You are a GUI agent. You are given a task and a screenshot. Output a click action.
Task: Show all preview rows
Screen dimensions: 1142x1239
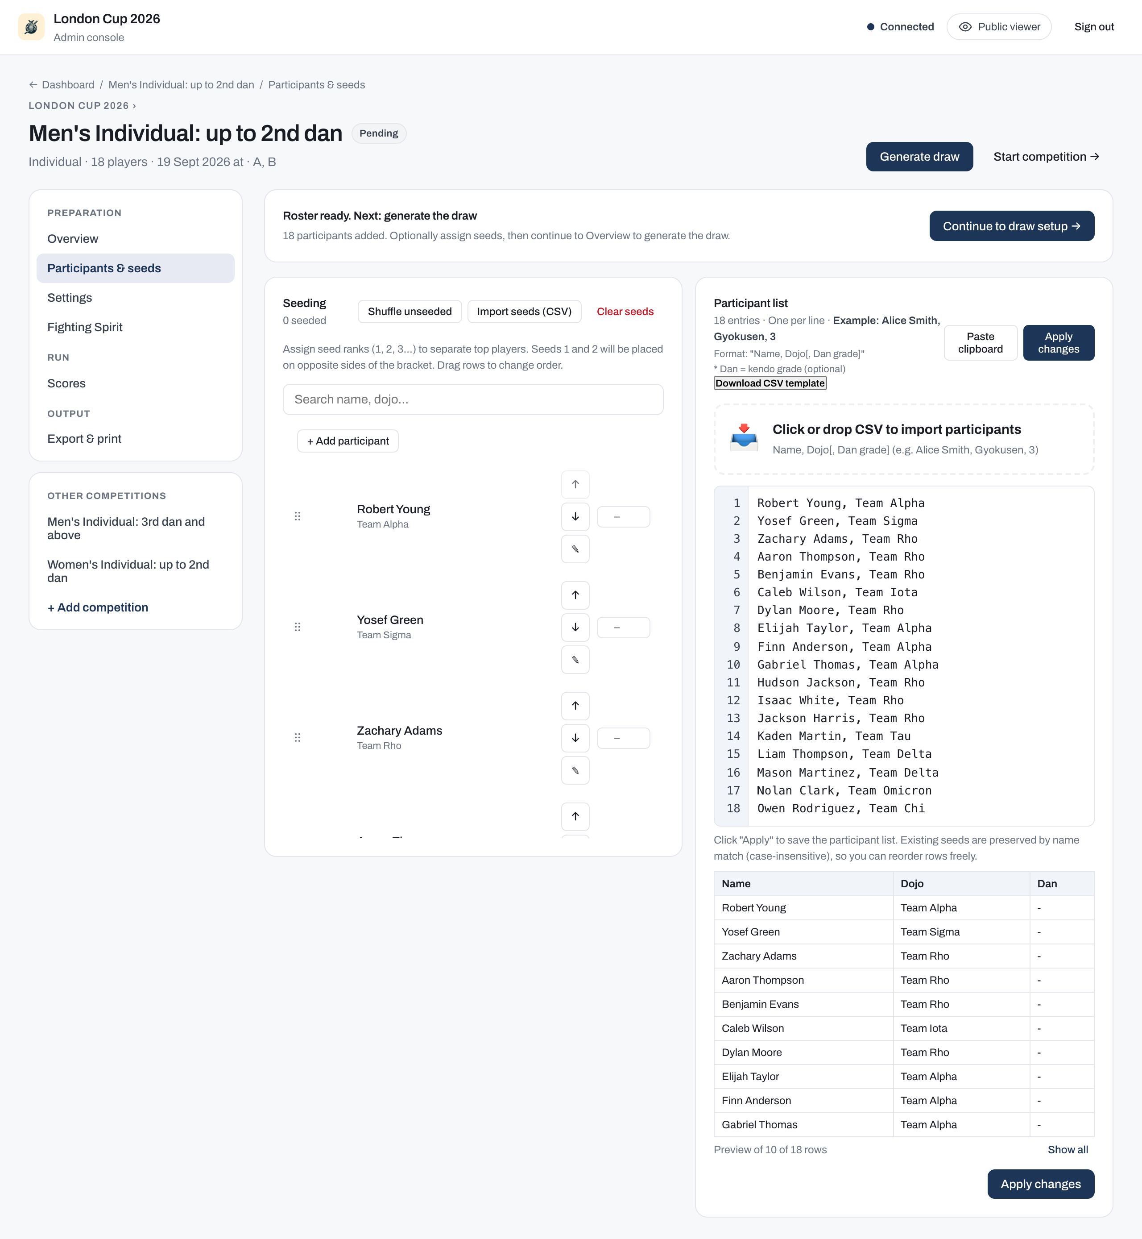[x=1067, y=1150]
